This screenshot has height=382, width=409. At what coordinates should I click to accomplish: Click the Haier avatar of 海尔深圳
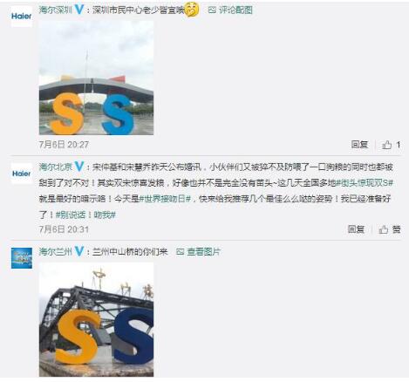tap(22, 17)
